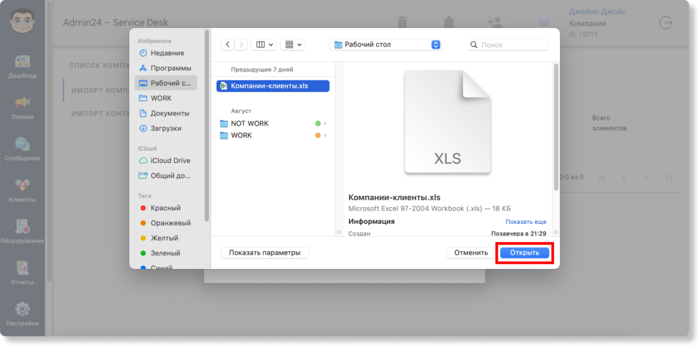Select iCloud Drive in sidebar

[x=165, y=161]
